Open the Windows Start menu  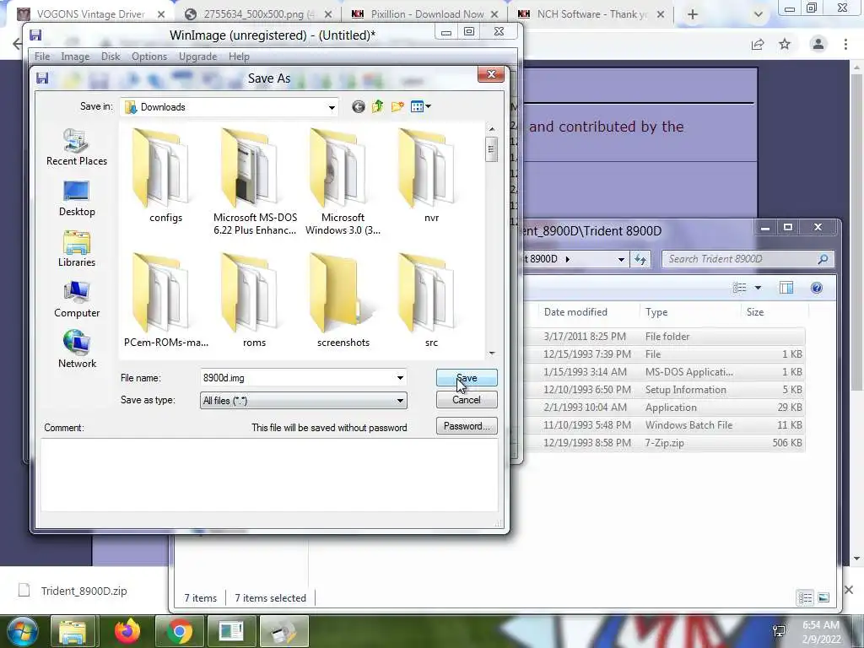pos(22,631)
